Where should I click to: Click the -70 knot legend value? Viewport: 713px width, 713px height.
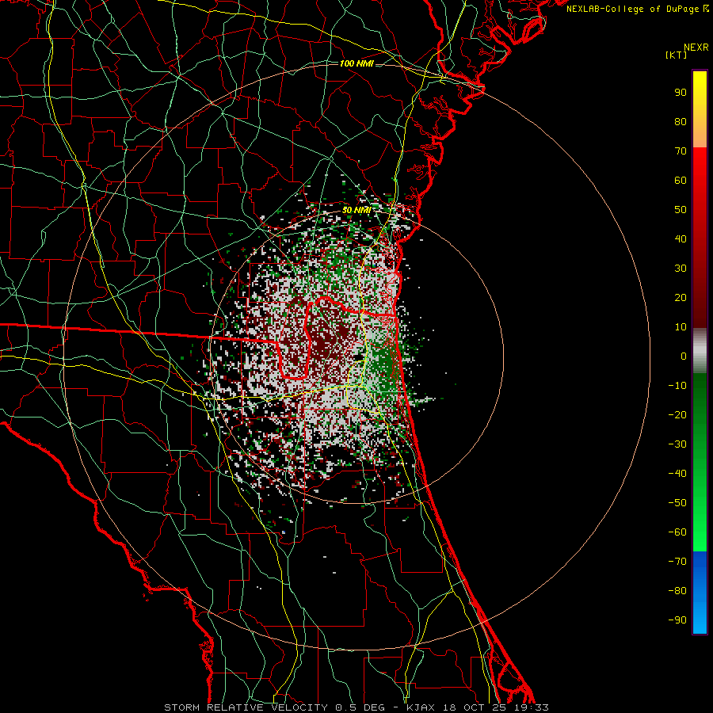click(x=677, y=562)
